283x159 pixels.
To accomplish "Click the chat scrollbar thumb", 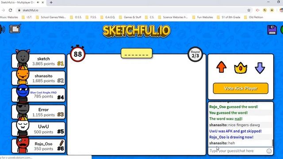I will [x=272, y=143].
